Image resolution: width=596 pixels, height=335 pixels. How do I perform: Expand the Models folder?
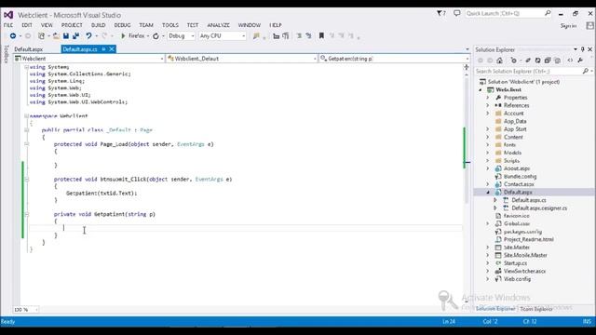click(488, 153)
